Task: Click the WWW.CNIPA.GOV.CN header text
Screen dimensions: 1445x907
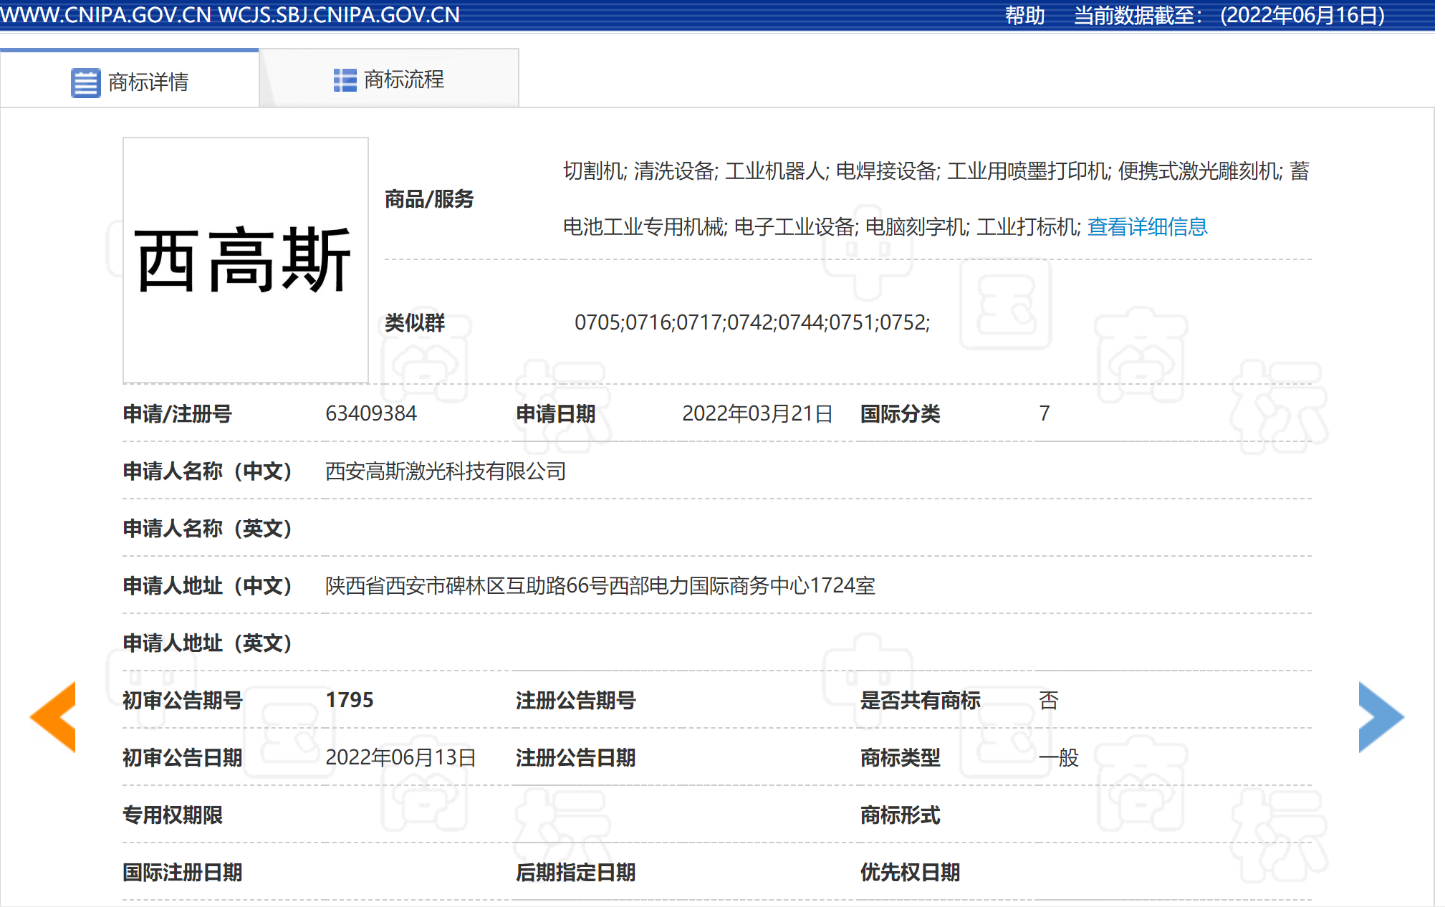Action: tap(106, 15)
